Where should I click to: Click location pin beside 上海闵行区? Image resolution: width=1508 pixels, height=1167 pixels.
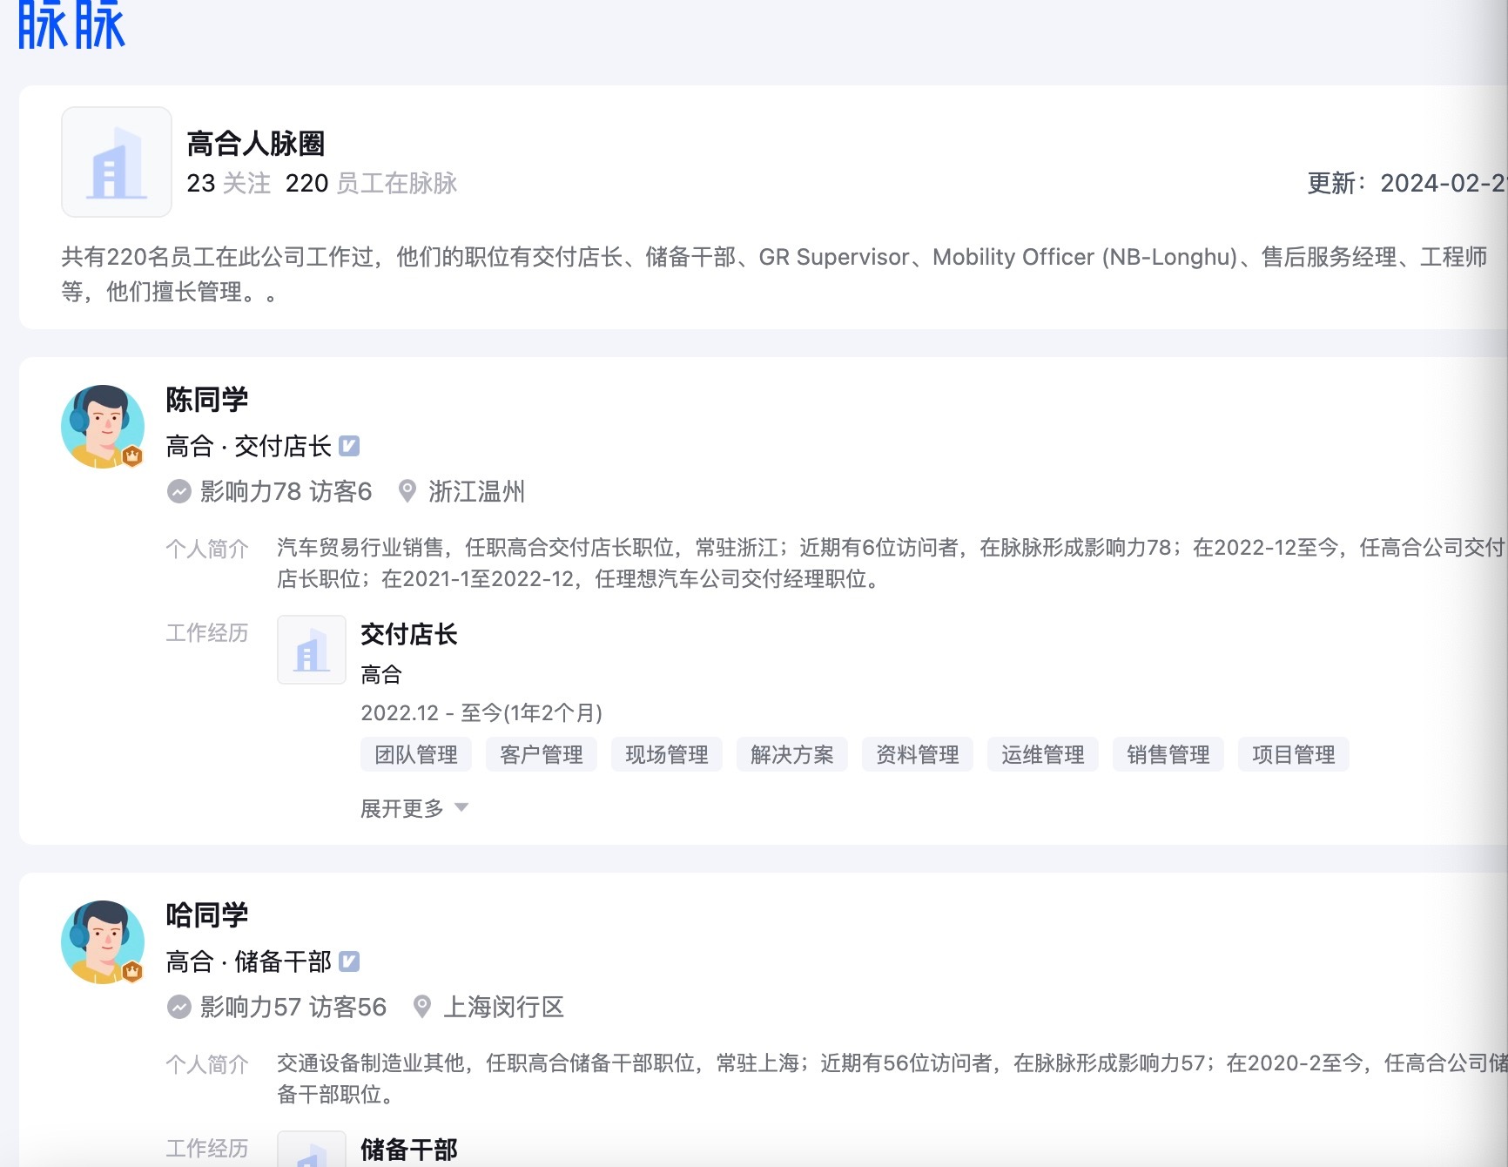click(x=422, y=1007)
